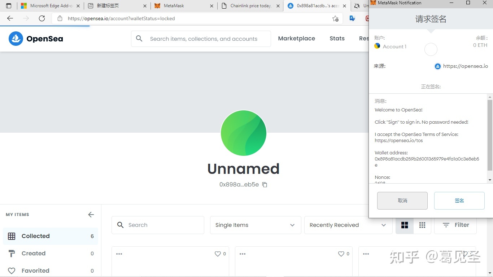
Task: Click the browser address bar URL
Action: 121,18
